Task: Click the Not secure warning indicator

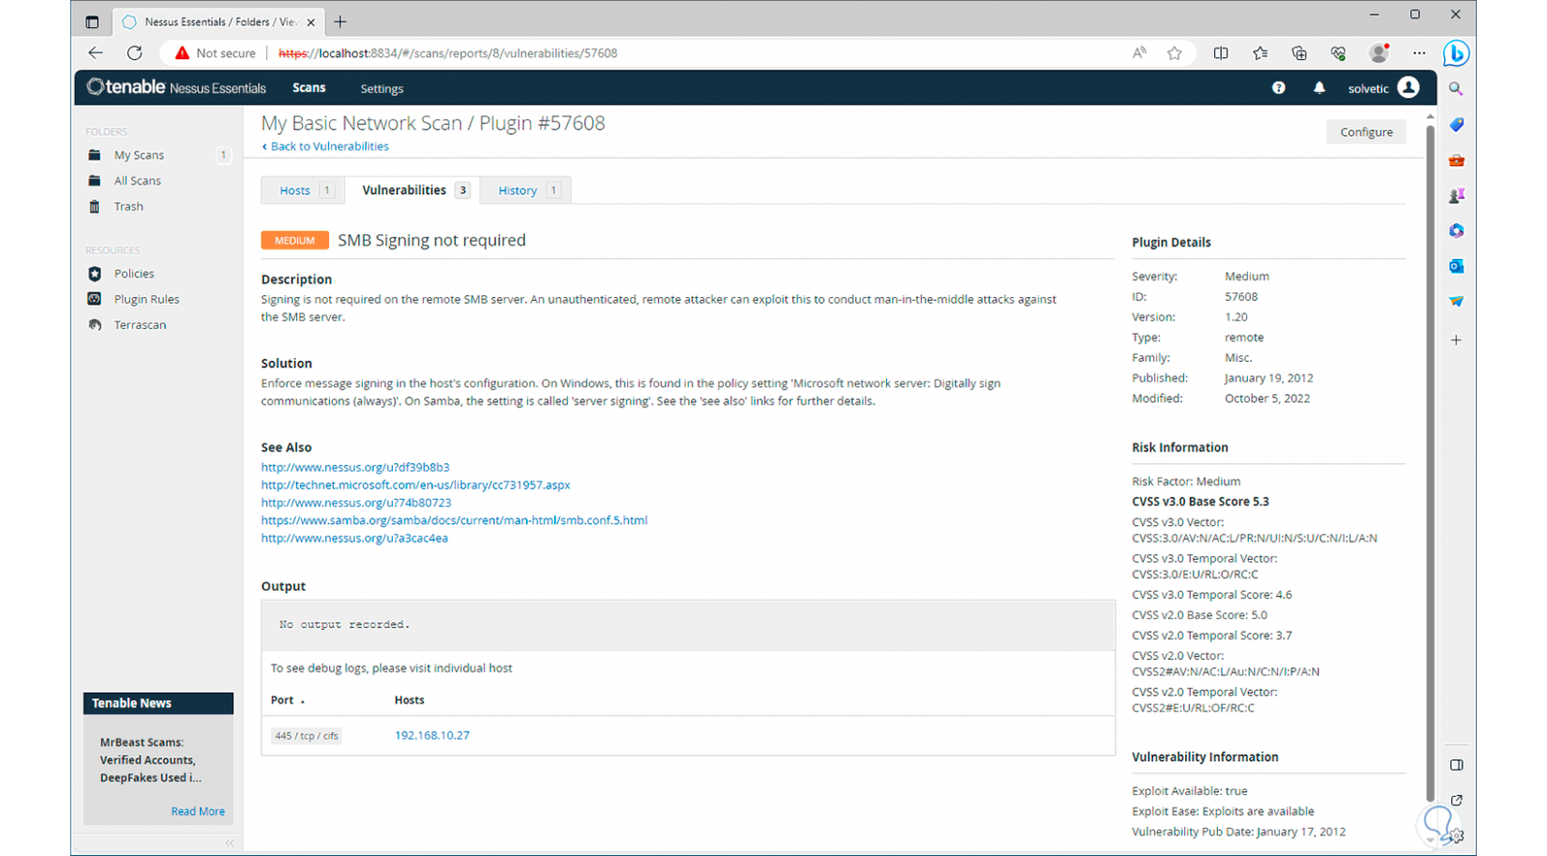Action: [x=215, y=53]
